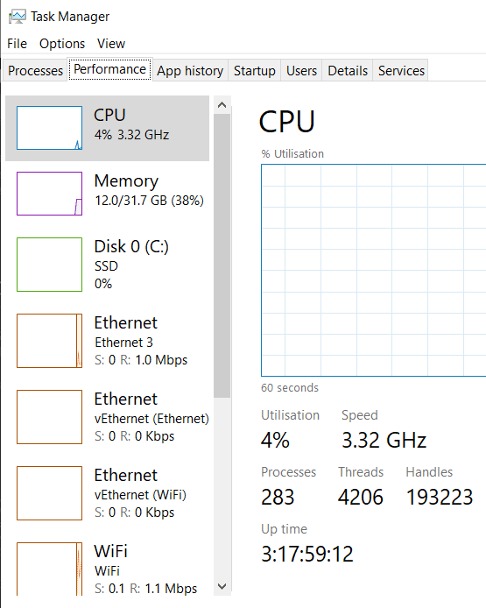This screenshot has height=608, width=486.
Task: Click the Task Manager title bar icon
Action: pos(17,17)
